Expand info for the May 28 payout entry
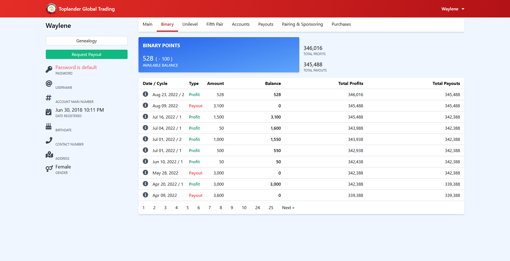The height and width of the screenshot is (261, 510). point(145,172)
